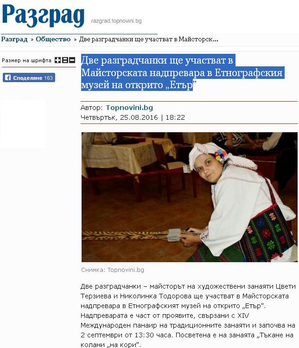
Task: Click the razgrad.topnovini.bg site address text
Action: click(116, 21)
